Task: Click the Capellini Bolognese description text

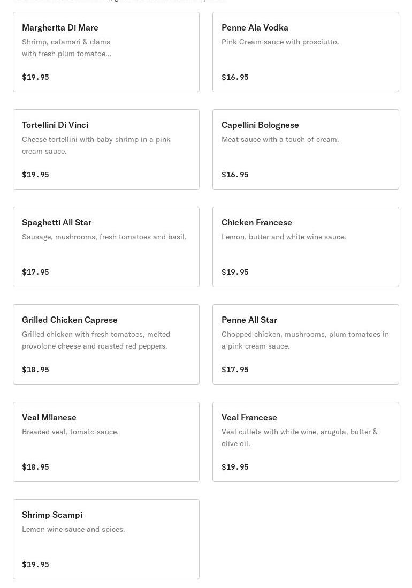Action: pos(280,139)
